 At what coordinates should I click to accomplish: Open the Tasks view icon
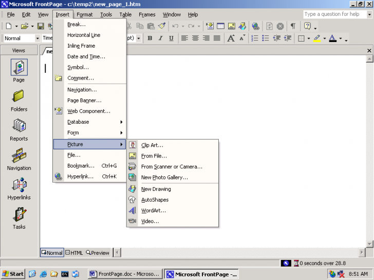tap(19, 217)
